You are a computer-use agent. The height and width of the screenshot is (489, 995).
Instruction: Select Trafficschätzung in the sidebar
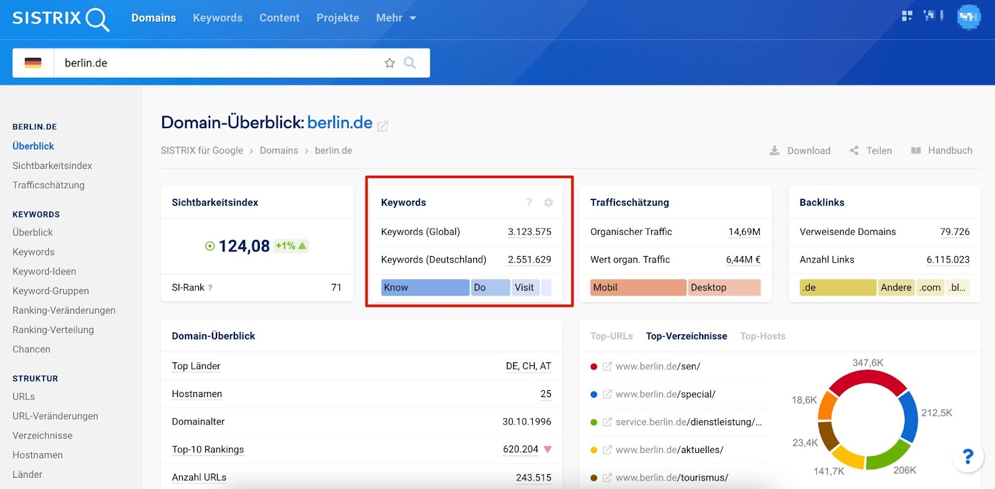coord(49,185)
